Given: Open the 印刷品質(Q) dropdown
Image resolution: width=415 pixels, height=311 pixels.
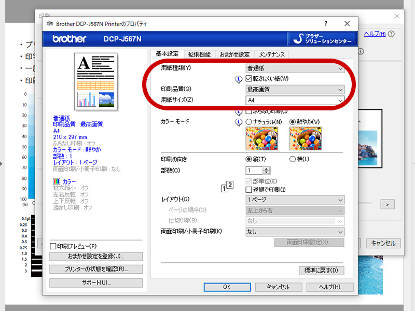Looking at the screenshot, I should (295, 90).
